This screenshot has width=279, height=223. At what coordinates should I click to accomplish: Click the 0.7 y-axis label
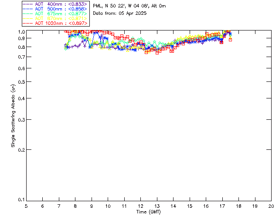[21, 57]
